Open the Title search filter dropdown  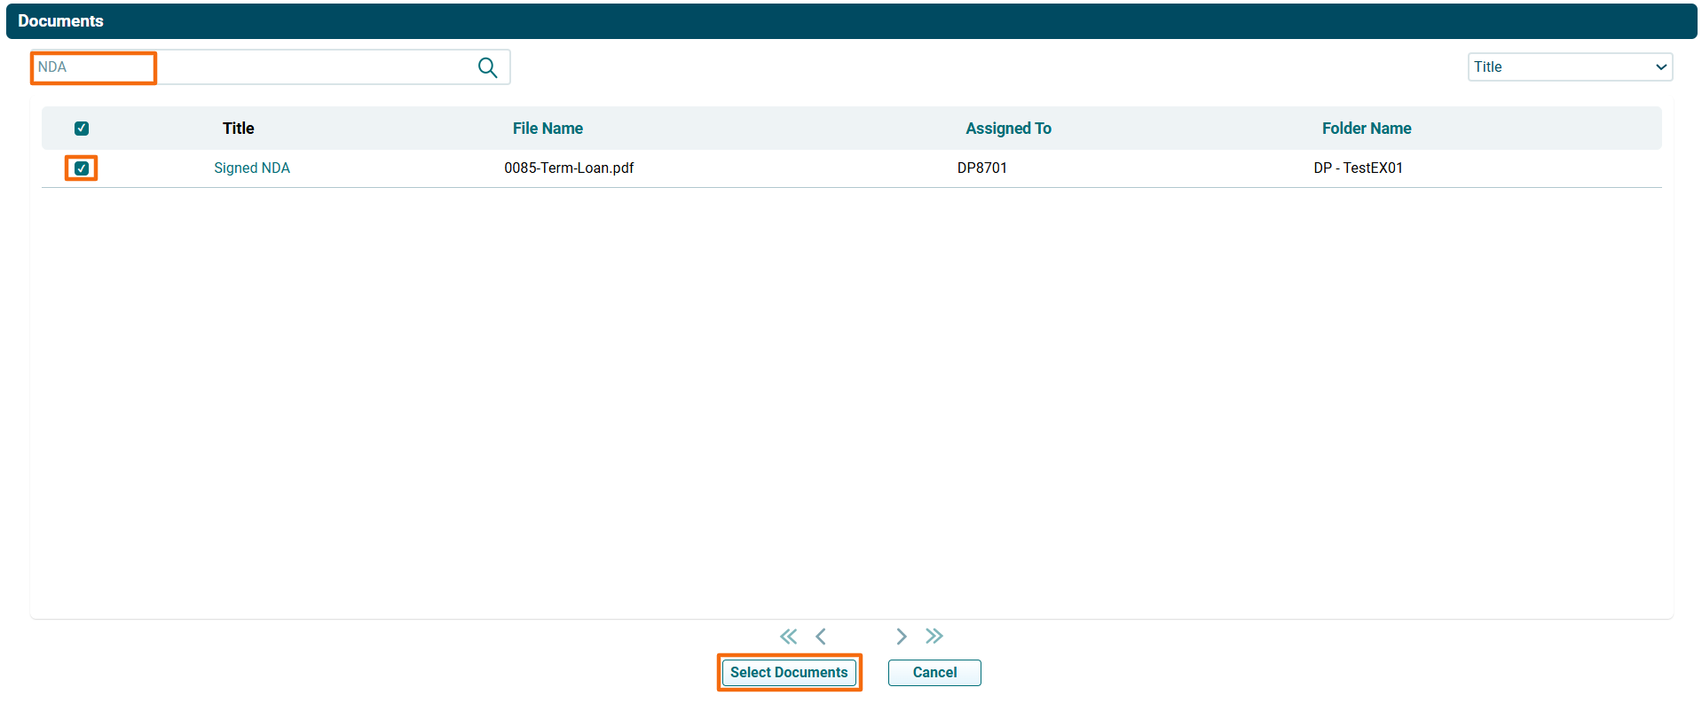[x=1569, y=67]
